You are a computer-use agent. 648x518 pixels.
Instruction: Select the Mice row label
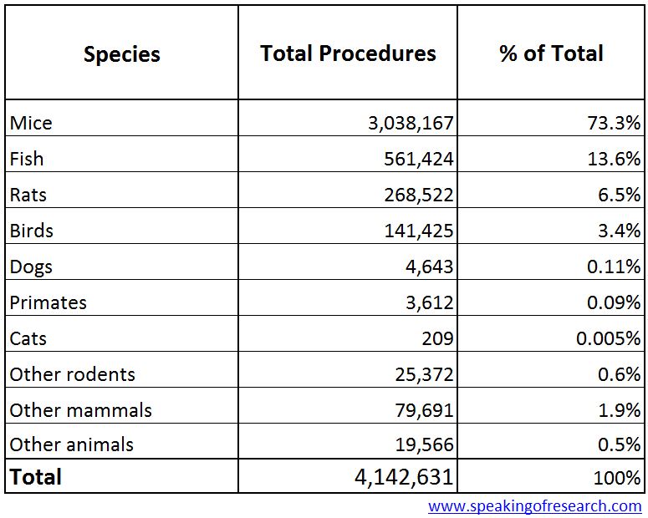click(31, 123)
